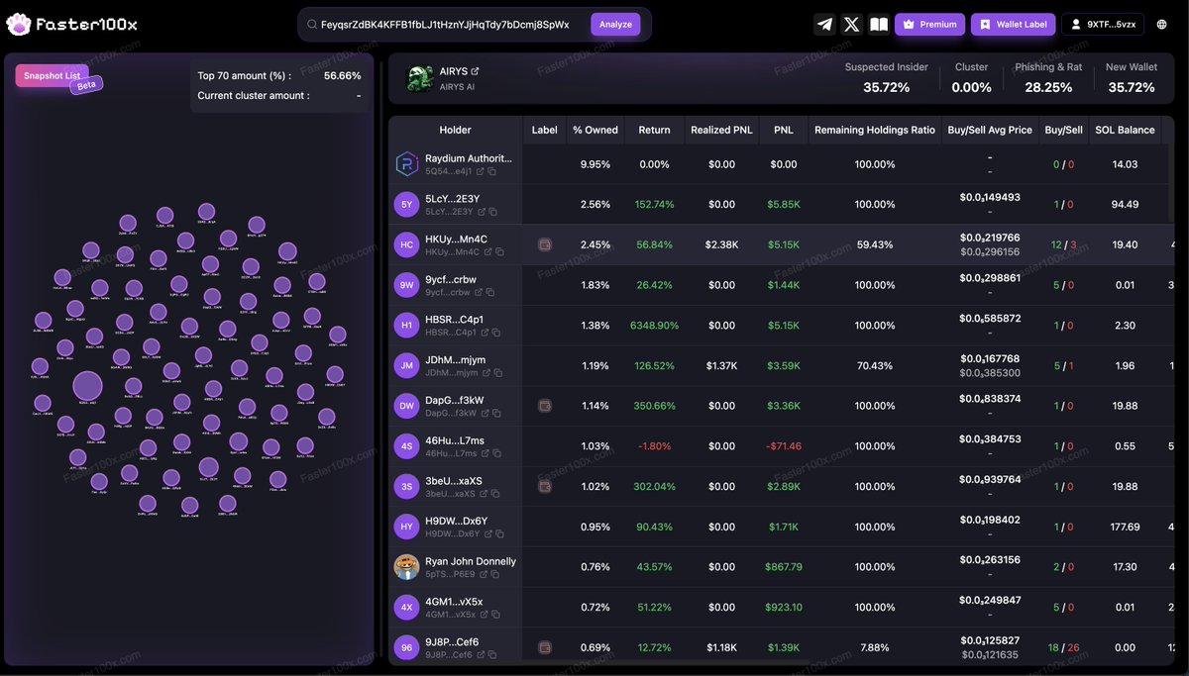Click the Raydium Authority logo avatar
This screenshot has height=676, width=1189.
coord(406,164)
